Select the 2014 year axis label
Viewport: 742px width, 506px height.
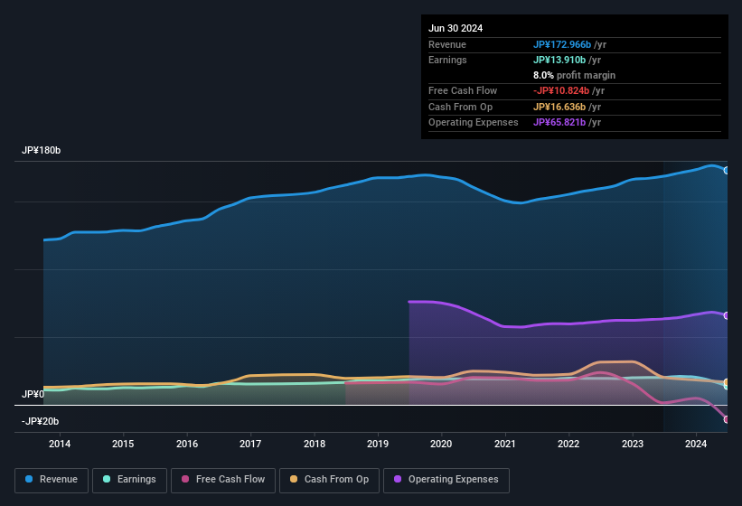tap(60, 444)
